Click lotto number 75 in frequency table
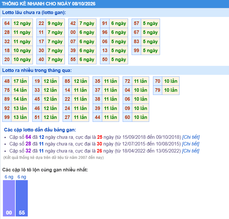 7,90
